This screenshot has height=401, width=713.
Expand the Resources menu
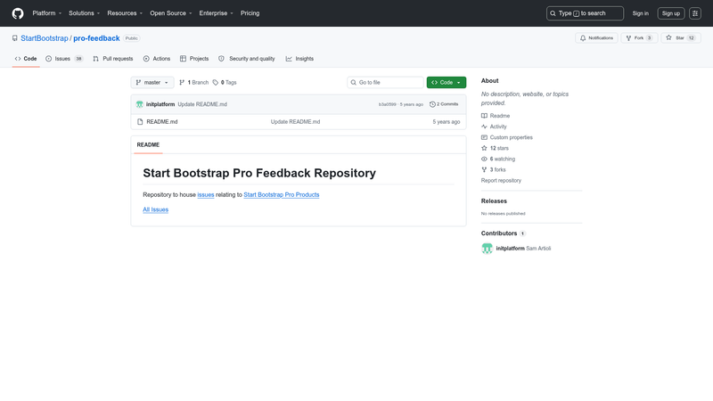pyautogui.click(x=125, y=13)
